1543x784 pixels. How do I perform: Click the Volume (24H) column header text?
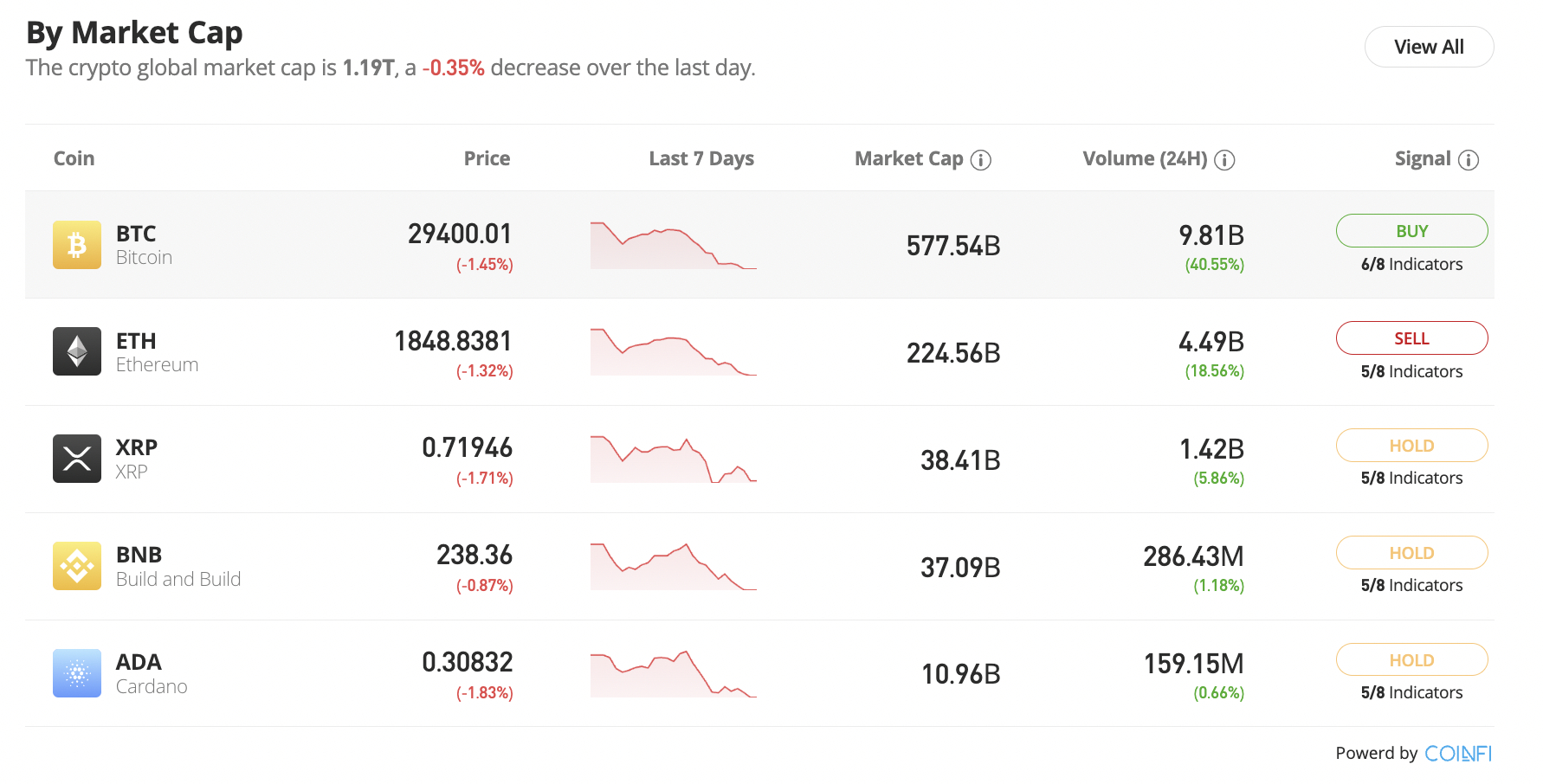click(1145, 158)
